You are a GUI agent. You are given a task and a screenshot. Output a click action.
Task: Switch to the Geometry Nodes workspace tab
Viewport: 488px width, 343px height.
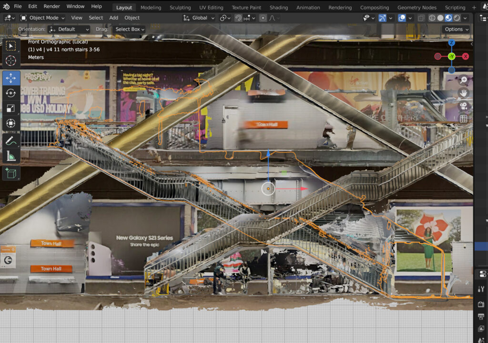pyautogui.click(x=417, y=8)
